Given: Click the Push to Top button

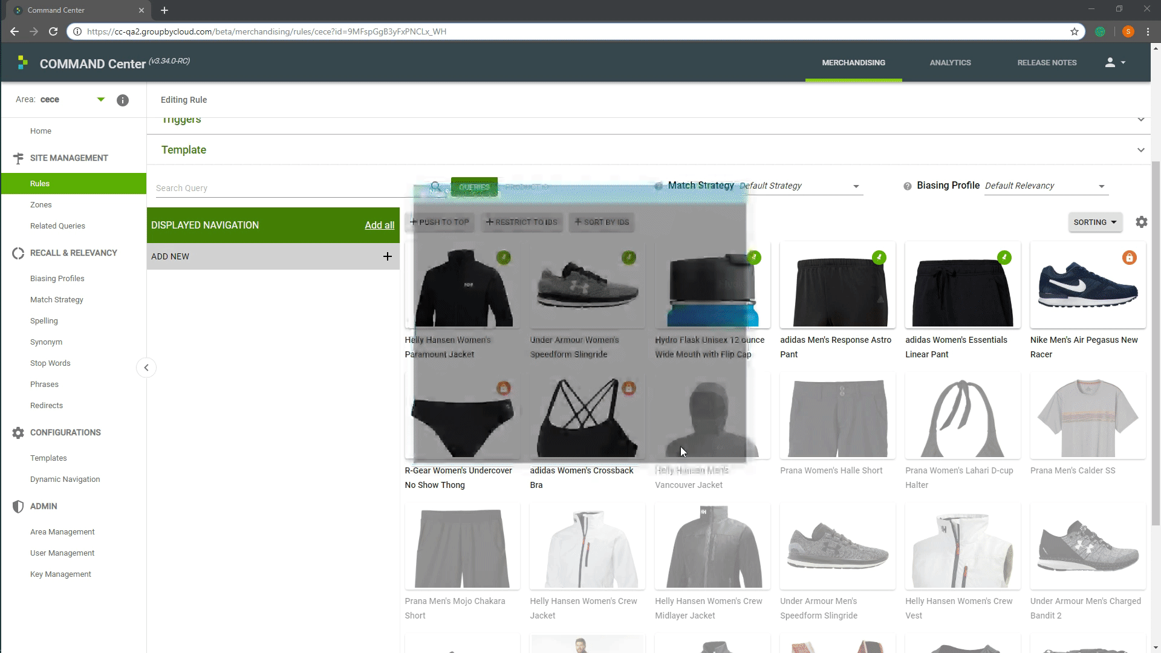Looking at the screenshot, I should pos(440,222).
